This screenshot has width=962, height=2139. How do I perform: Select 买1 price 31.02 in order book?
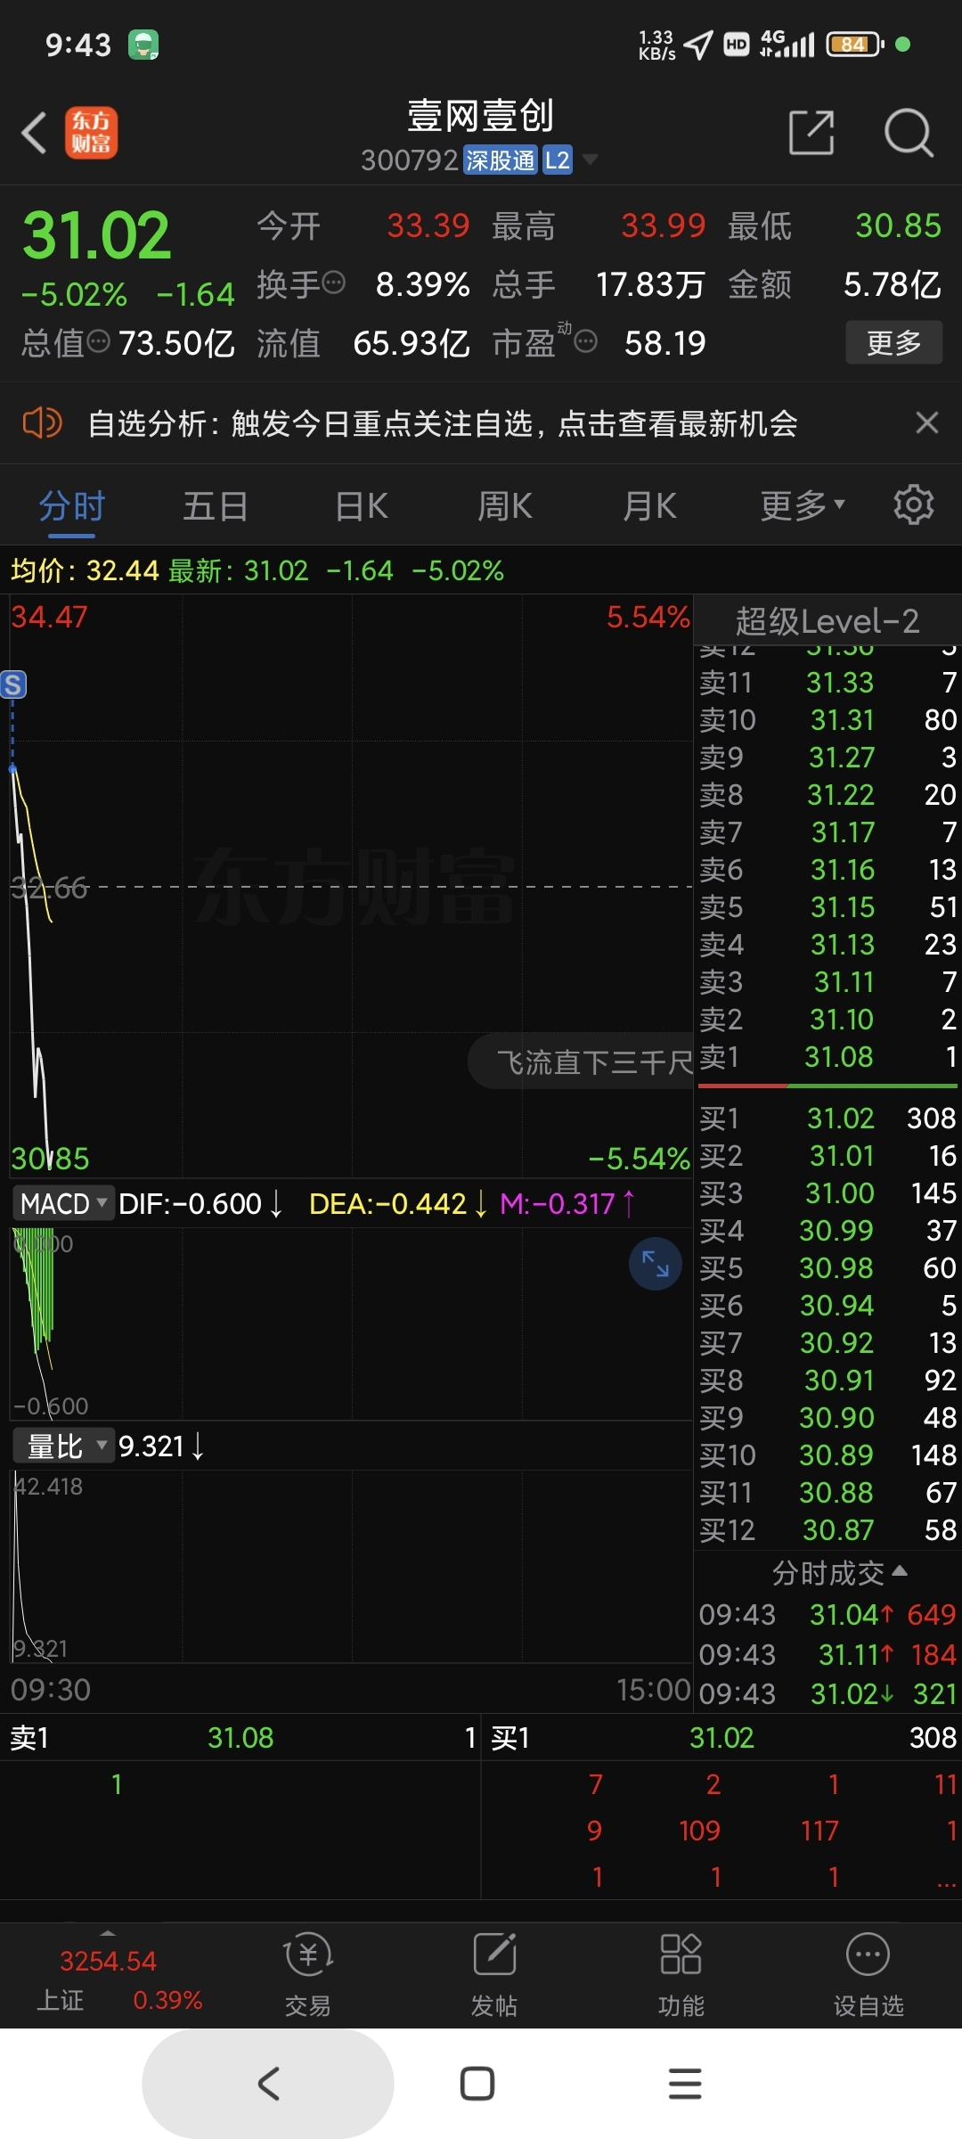[827, 1119]
